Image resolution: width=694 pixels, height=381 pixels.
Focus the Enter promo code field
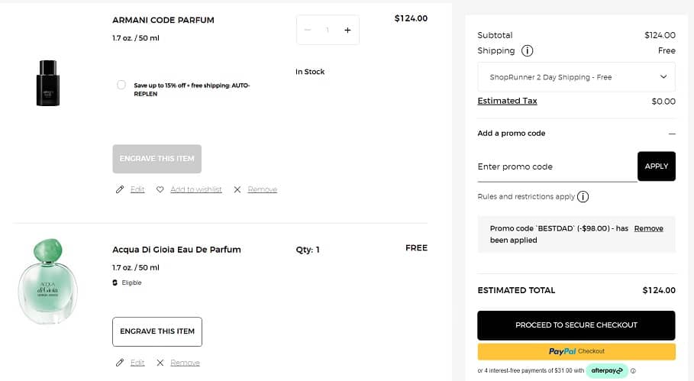[x=557, y=166]
